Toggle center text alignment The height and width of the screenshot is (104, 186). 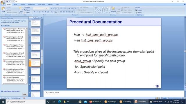[64, 12]
